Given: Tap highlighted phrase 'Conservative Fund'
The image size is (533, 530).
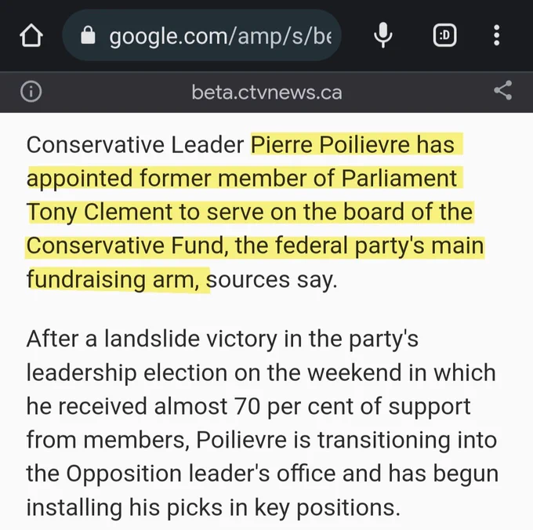Looking at the screenshot, I should pos(125,246).
